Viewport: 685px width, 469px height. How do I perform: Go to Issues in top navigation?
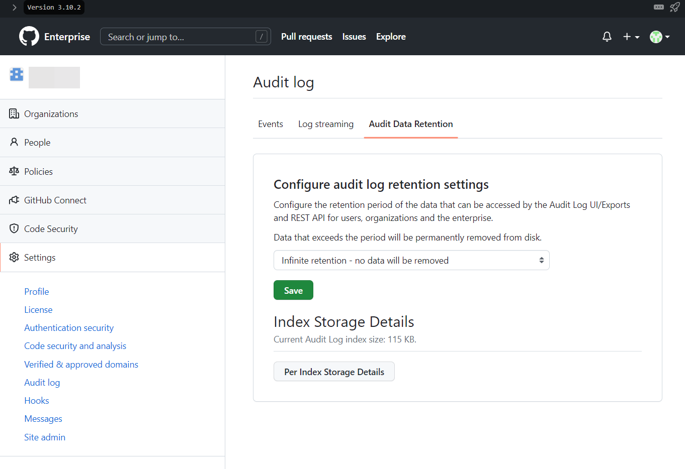(x=354, y=37)
